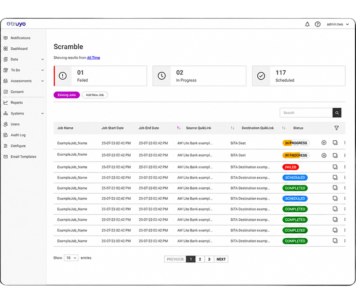Open more options for first in-progress job
Viewport: 356px width, 304px height.
pyautogui.click(x=345, y=143)
